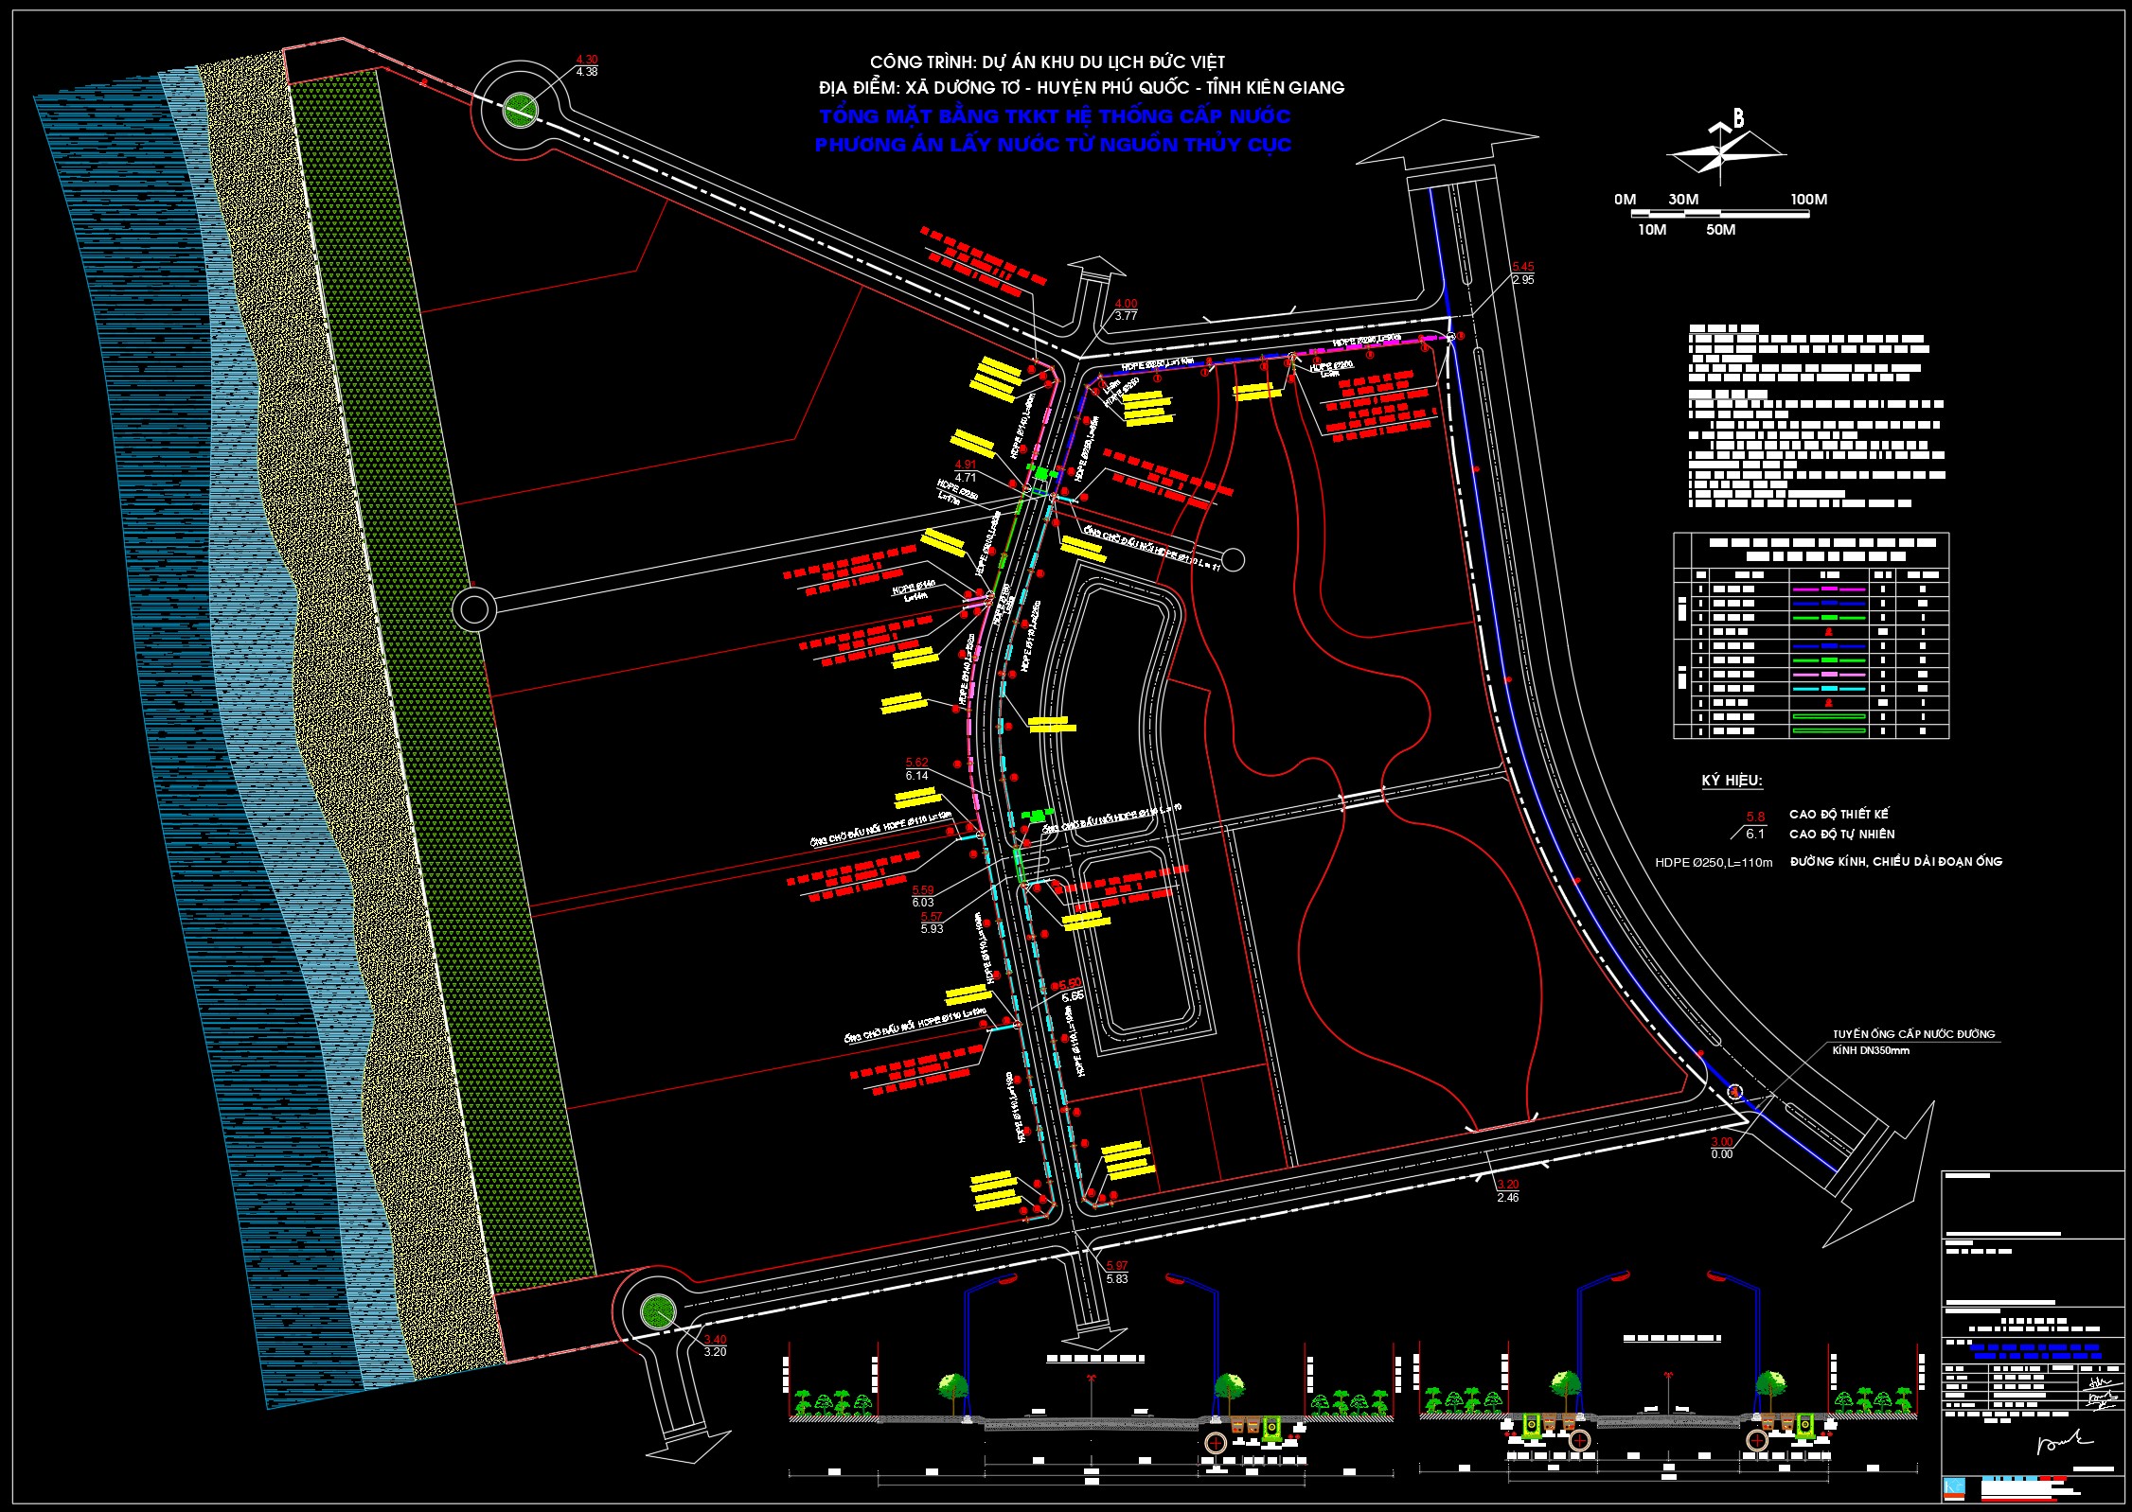Image resolution: width=2132 pixels, height=1512 pixels.
Task: Select the 5.45 / 2.95 elevation label
Action: pos(1523,273)
